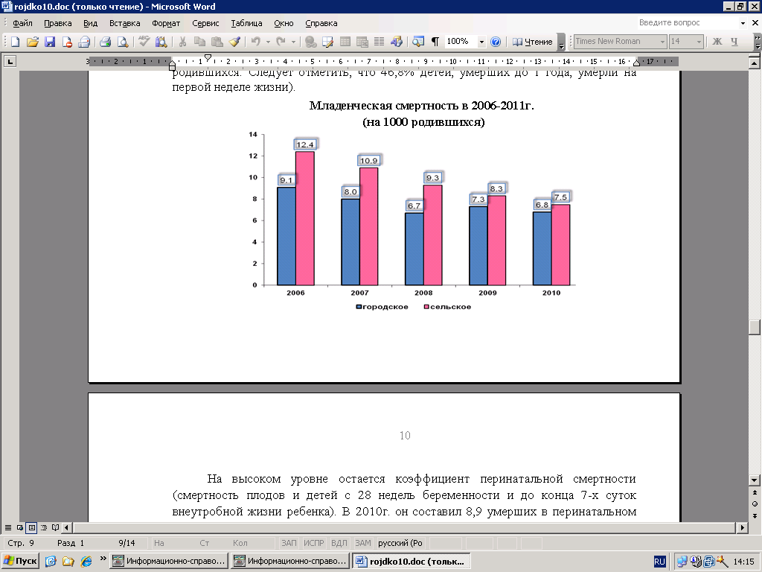Click the scroll down arrow of vertical scrollbar

click(755, 480)
